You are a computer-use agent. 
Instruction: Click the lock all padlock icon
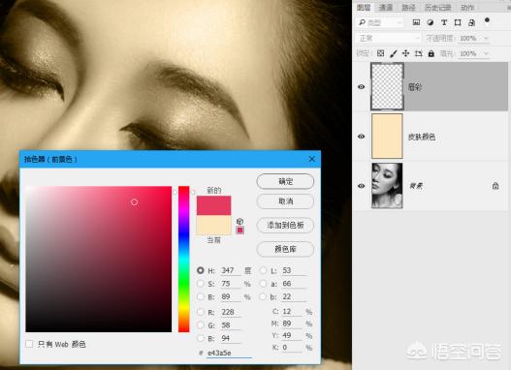click(431, 53)
